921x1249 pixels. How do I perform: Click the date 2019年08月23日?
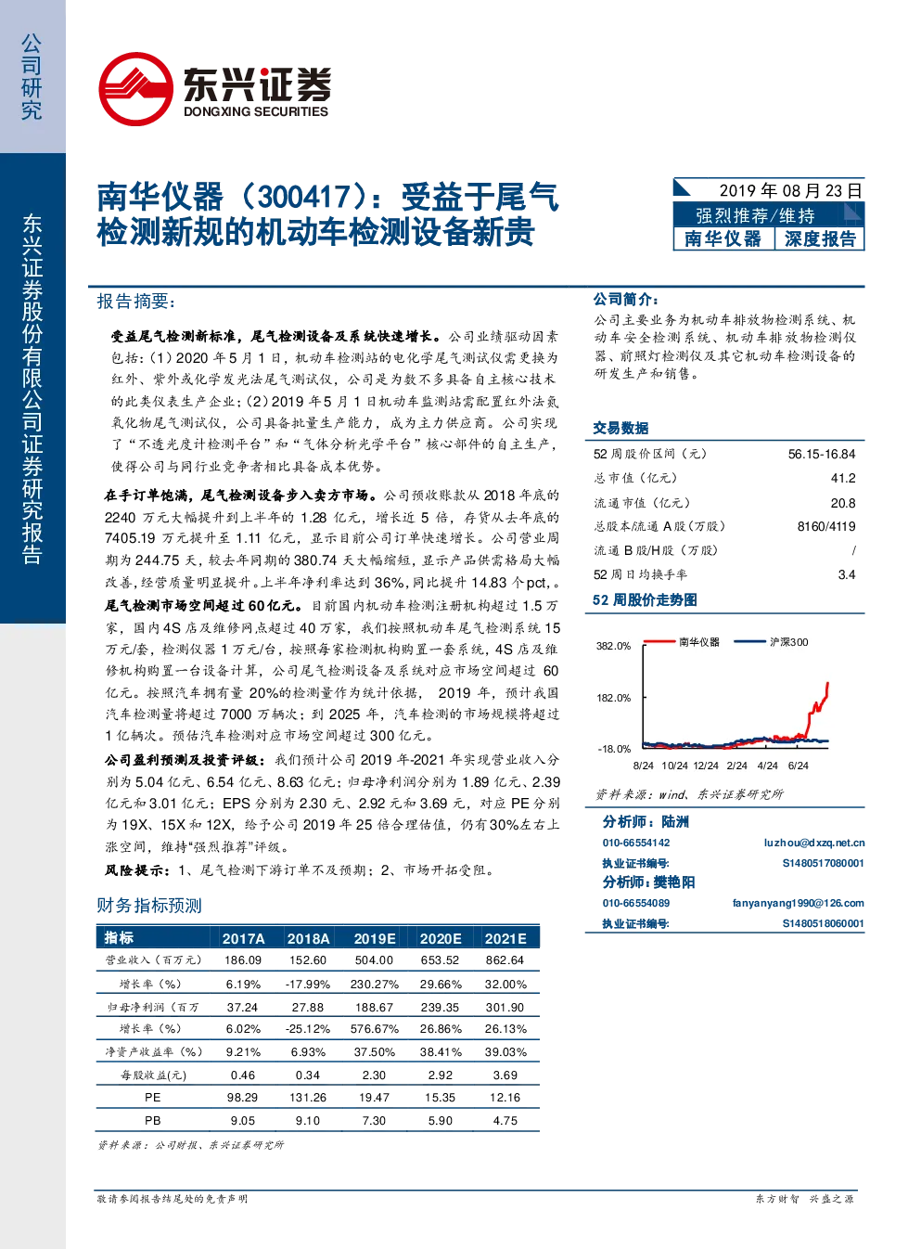pyautogui.click(x=791, y=190)
